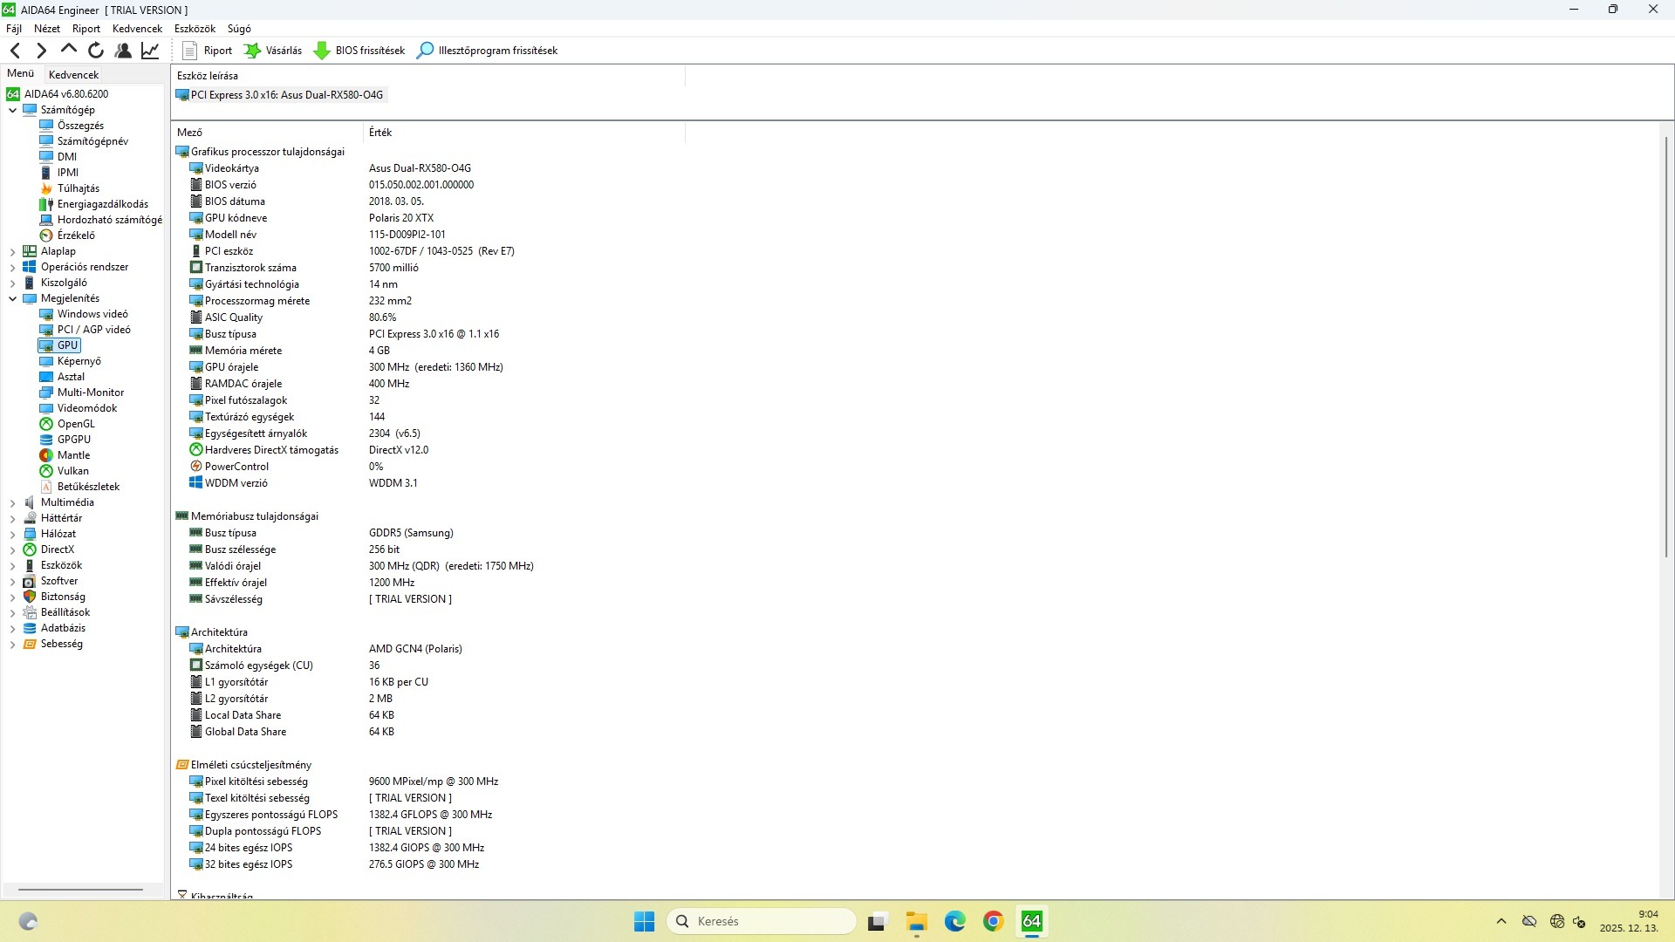Image resolution: width=1675 pixels, height=942 pixels.
Task: Expand the Alaplap tree node
Action: pyautogui.click(x=13, y=251)
